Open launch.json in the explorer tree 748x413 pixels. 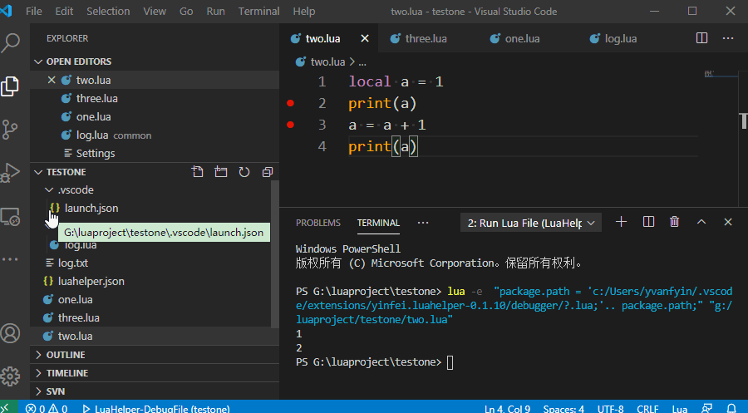point(91,208)
